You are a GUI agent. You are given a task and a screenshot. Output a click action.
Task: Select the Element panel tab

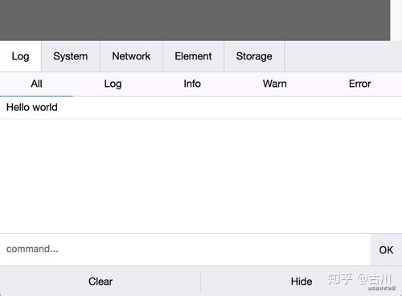tap(193, 56)
